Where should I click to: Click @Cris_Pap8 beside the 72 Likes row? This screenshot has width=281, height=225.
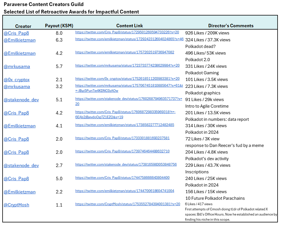(x=16, y=139)
